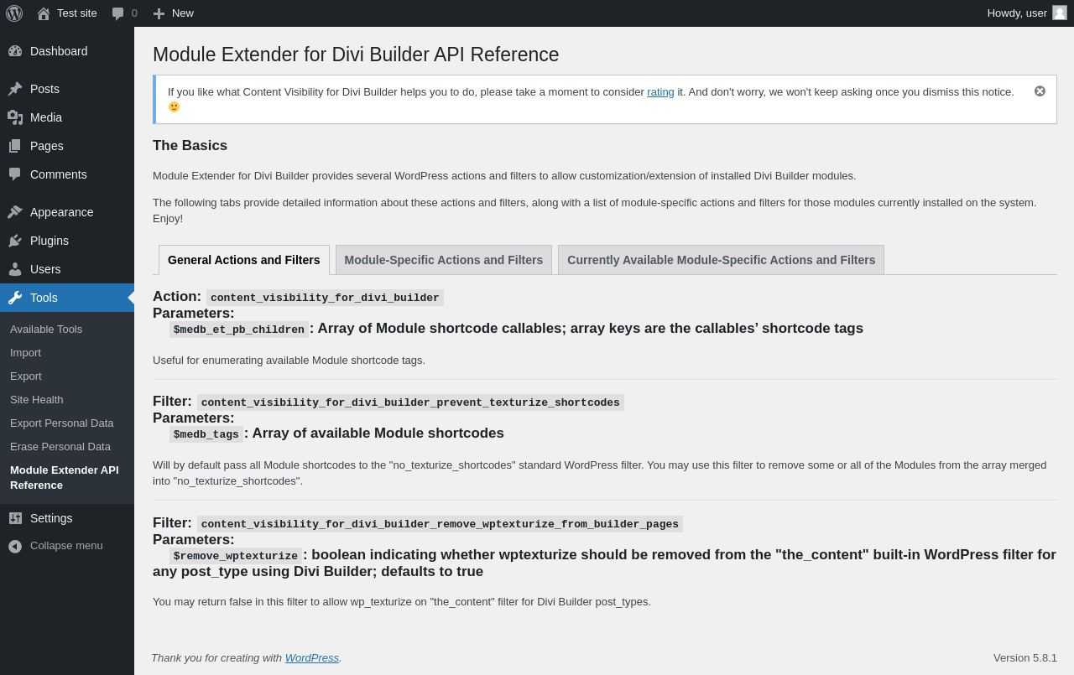The height and width of the screenshot is (675, 1074).
Task: Open the Settings sliders icon
Action: 15,518
